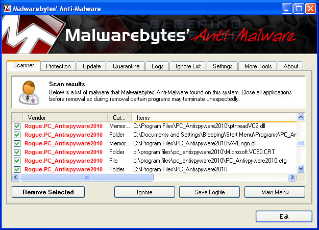Viewport: 319px width, 230px height.
Task: Select the Microsoft.VC80.CRT folder path
Action: tap(204, 152)
